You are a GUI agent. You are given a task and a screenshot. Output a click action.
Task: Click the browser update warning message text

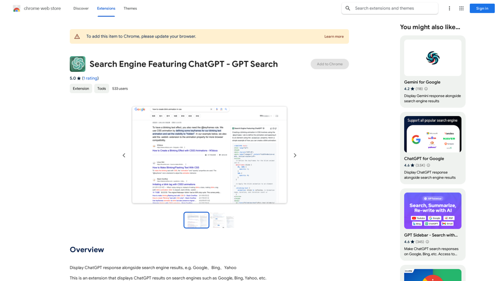click(x=141, y=36)
